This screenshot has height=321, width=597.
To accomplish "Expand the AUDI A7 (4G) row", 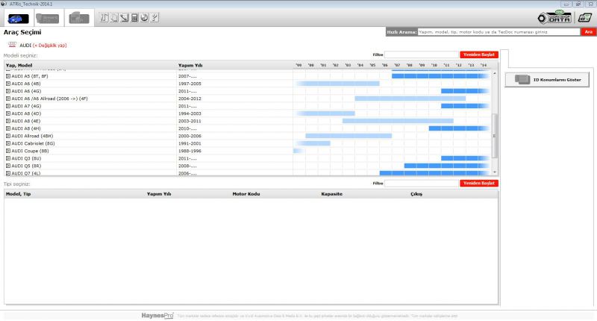I will coord(8,106).
